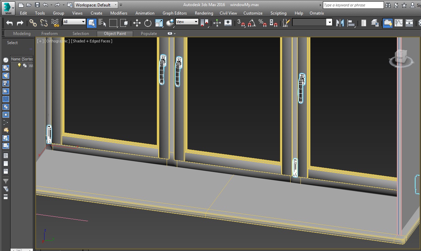The image size is (421, 251).
Task: Toggle the Angle Snap magnet
Action: (x=252, y=23)
